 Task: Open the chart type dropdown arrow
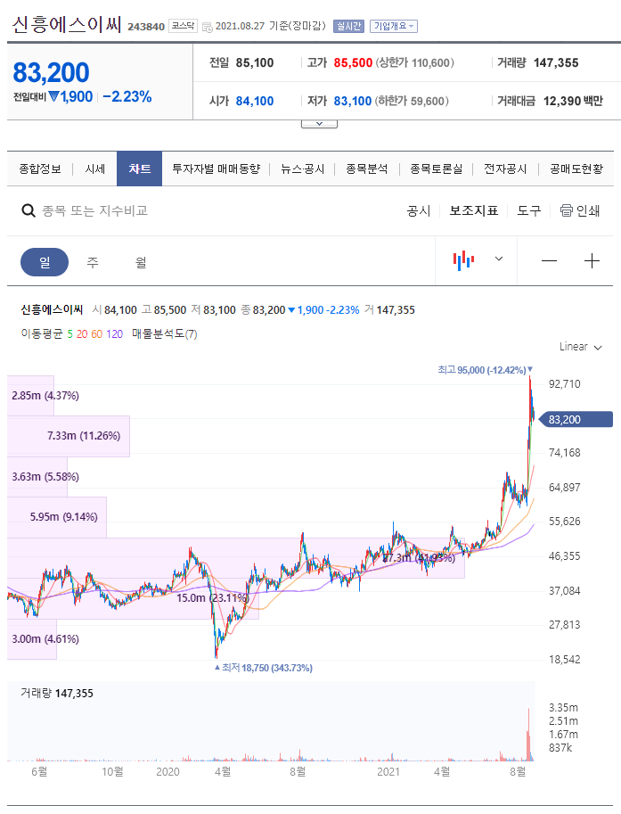click(499, 259)
